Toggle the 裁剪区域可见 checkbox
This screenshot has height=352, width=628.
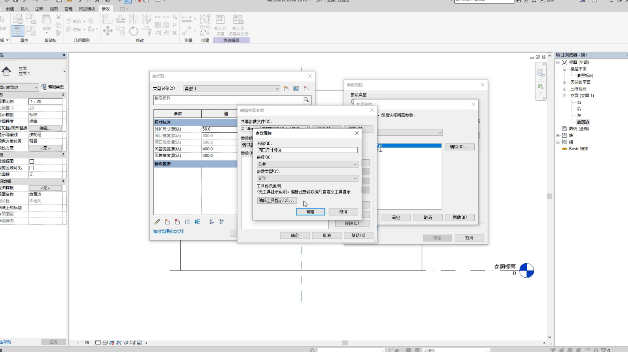(x=32, y=168)
